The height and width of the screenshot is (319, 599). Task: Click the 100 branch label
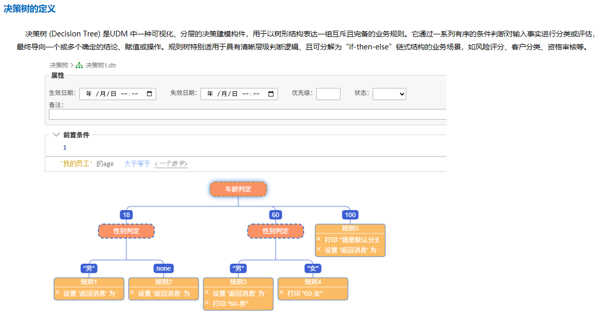pyautogui.click(x=350, y=215)
